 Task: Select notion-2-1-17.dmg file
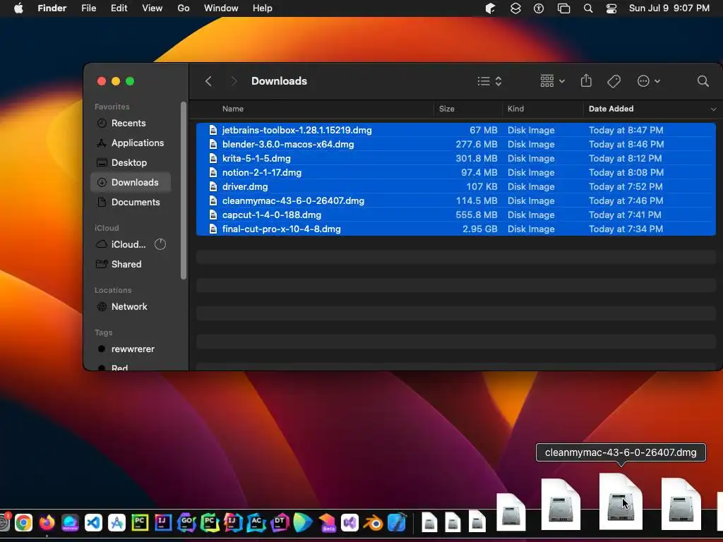pos(455,173)
